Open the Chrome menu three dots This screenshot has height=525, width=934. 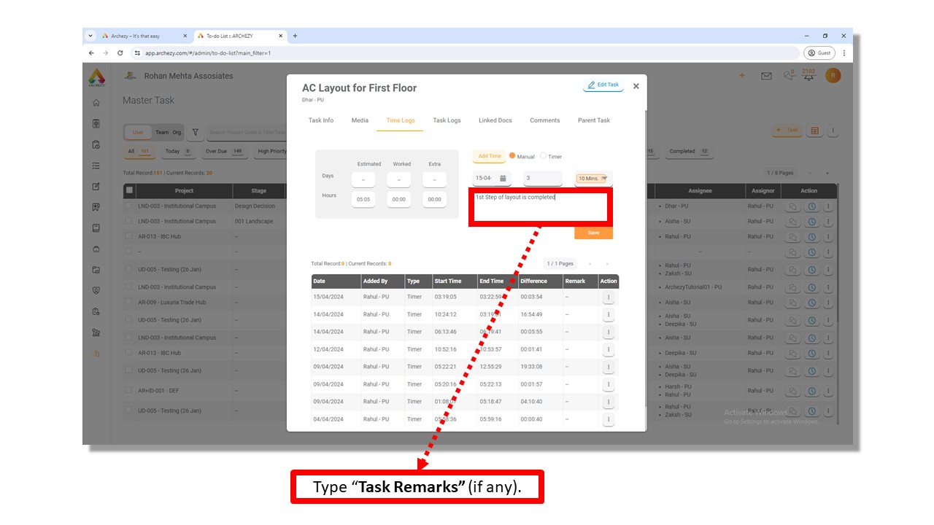(x=844, y=53)
